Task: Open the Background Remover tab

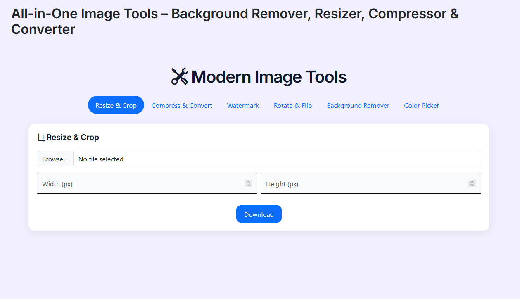Action: click(x=358, y=106)
